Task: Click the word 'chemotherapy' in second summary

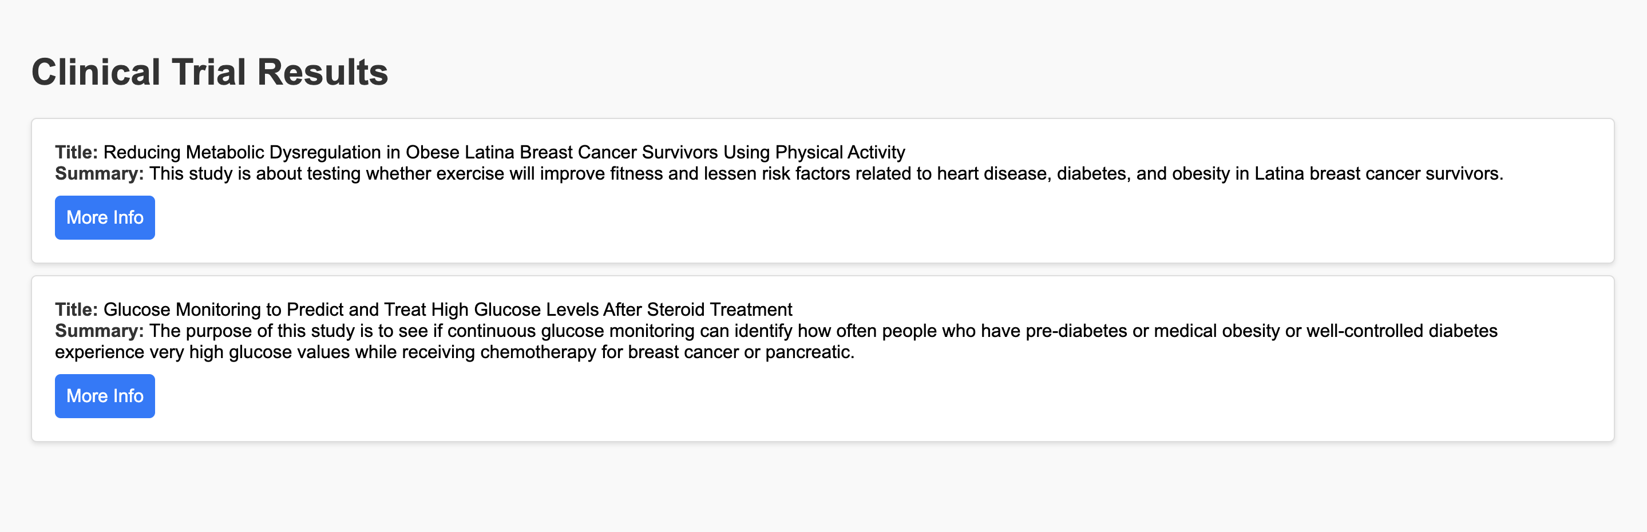Action: pyautogui.click(x=538, y=352)
